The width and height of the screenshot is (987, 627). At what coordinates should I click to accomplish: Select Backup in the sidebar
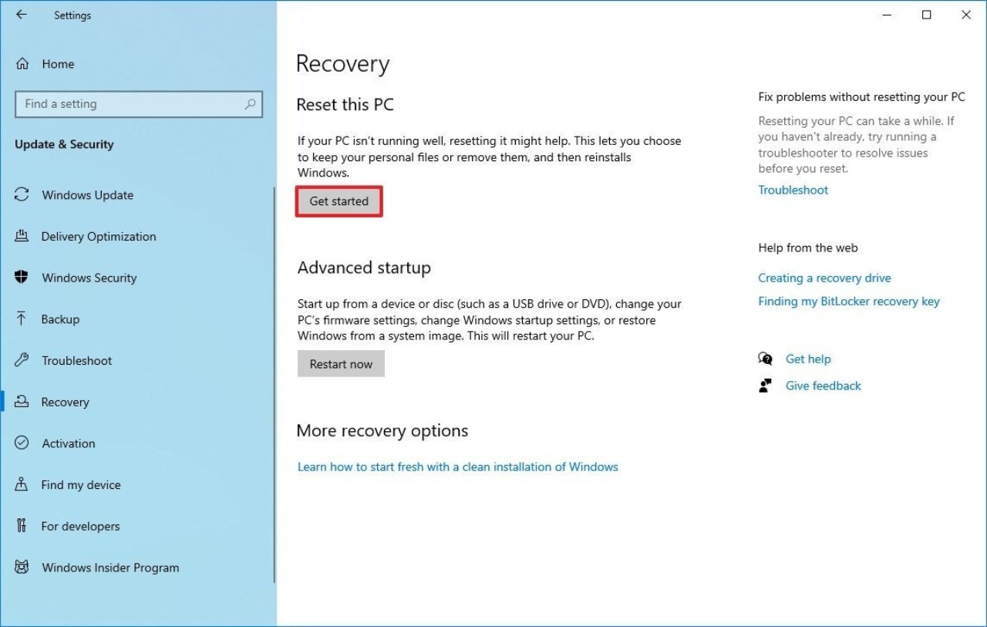coord(60,319)
